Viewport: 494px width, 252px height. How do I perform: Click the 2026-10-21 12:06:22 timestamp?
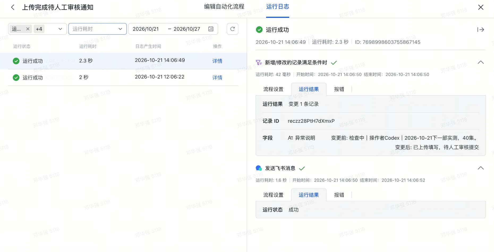[x=160, y=77]
